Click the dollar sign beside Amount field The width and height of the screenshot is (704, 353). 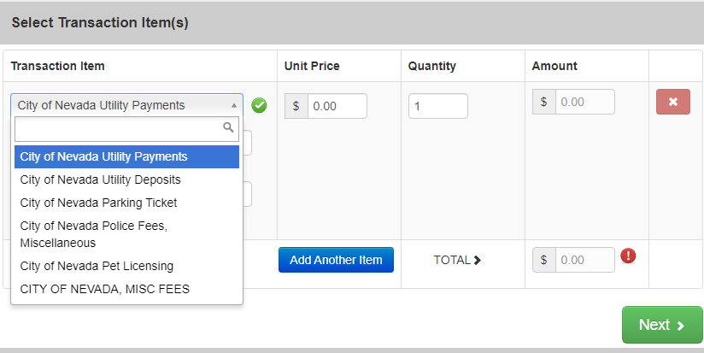coord(543,102)
